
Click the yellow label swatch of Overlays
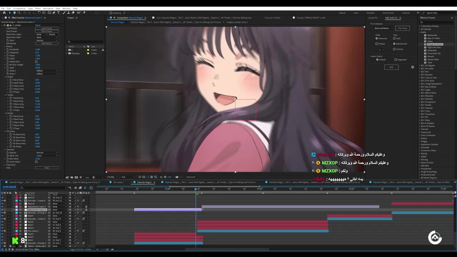pos(88,54)
